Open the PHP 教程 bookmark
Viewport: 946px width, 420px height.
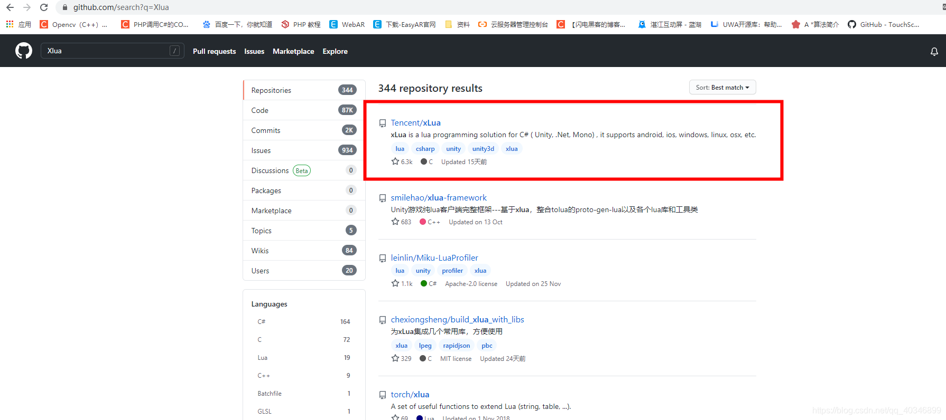coord(301,24)
